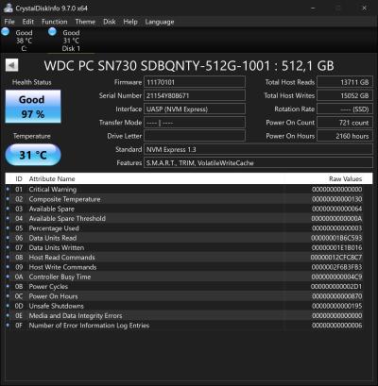Click Power On Hours 2160 hours field
Image resolution: width=378 pixels, height=386 pixels.
345,136
